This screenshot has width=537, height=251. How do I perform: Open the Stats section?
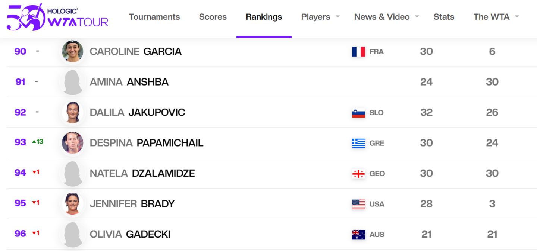click(444, 17)
